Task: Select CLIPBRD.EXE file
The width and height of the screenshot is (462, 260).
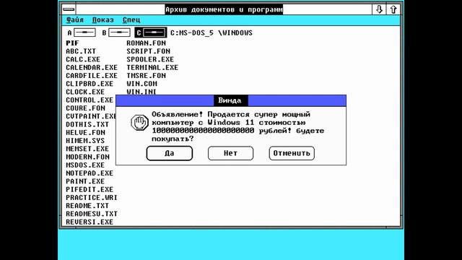Action: click(x=90, y=84)
